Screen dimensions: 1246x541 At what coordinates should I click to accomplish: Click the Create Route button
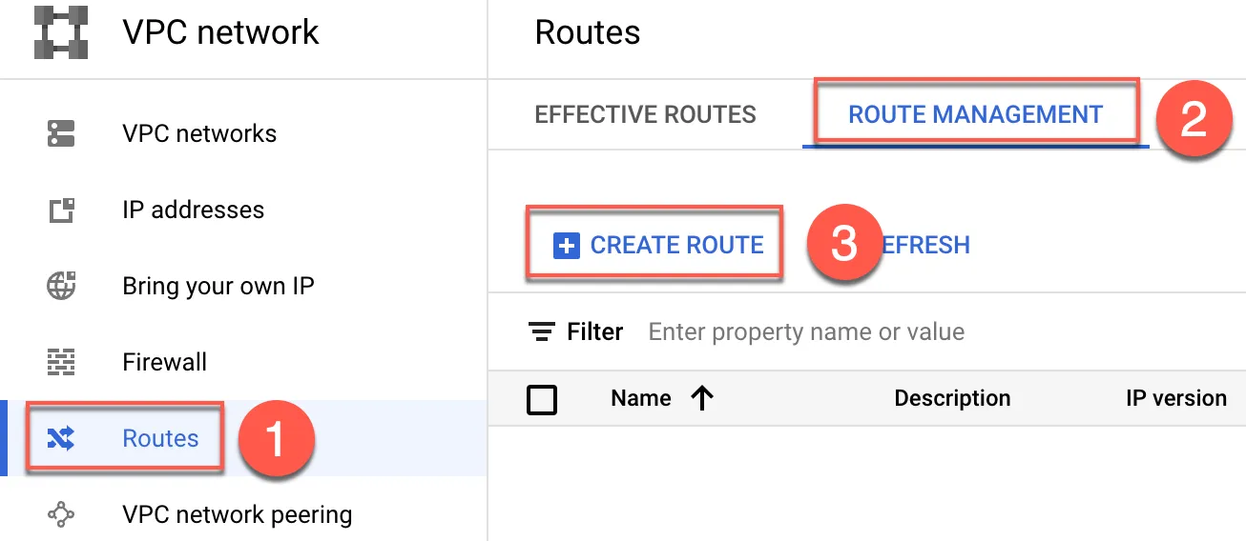tap(659, 246)
